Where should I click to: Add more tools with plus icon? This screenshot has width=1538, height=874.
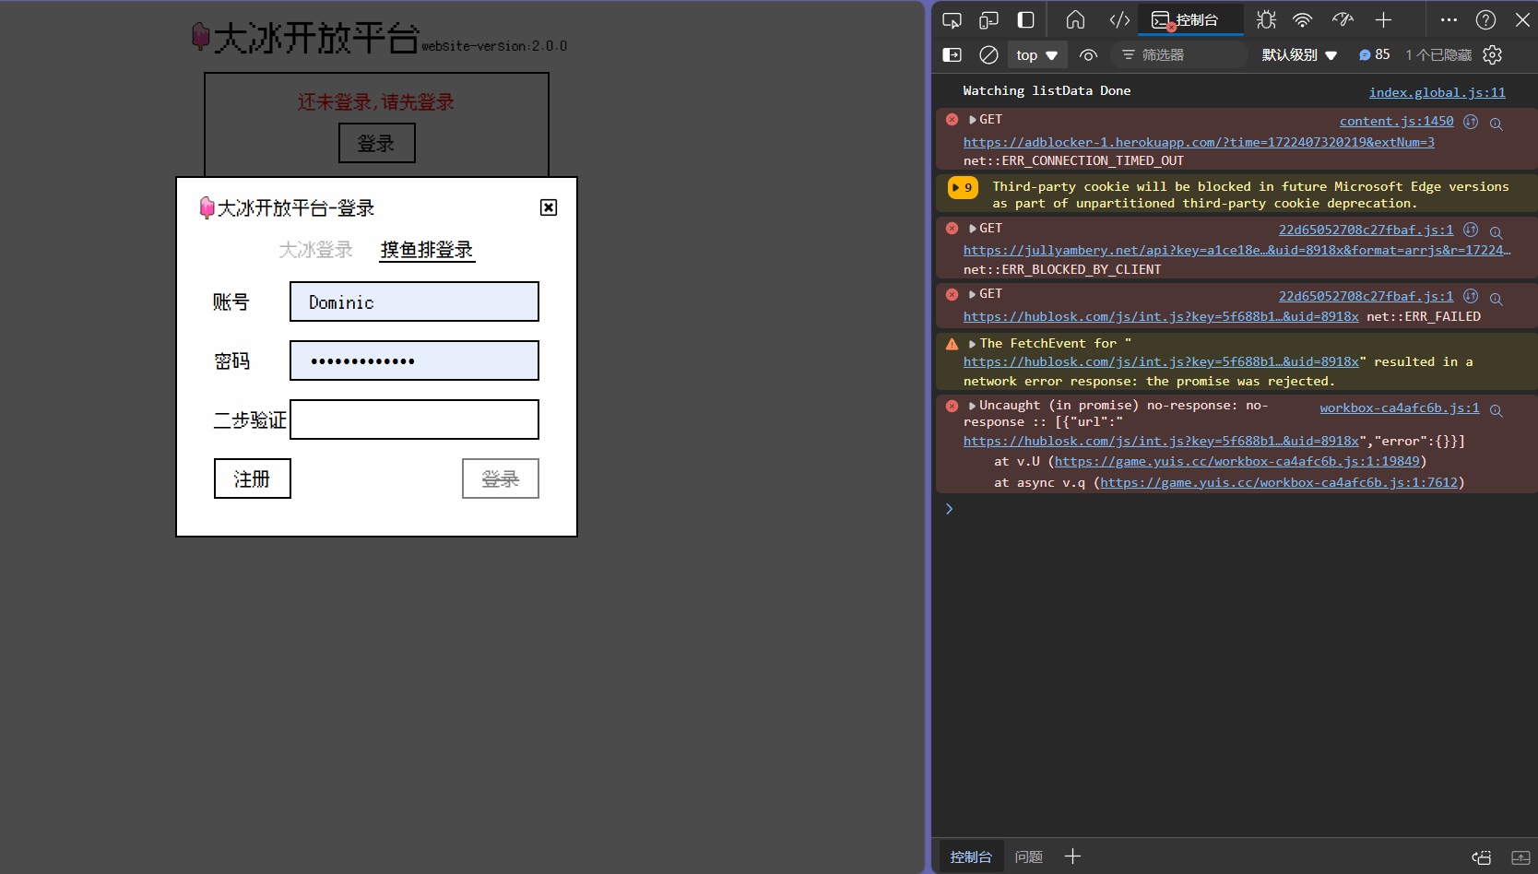1383,20
